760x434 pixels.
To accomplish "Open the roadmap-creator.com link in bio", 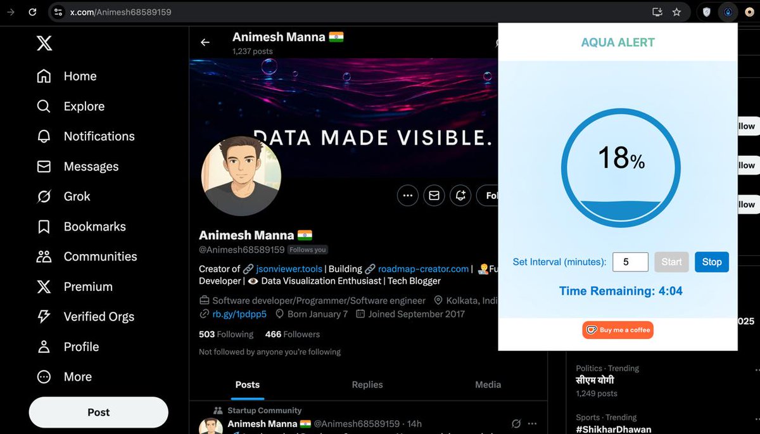I will point(423,269).
